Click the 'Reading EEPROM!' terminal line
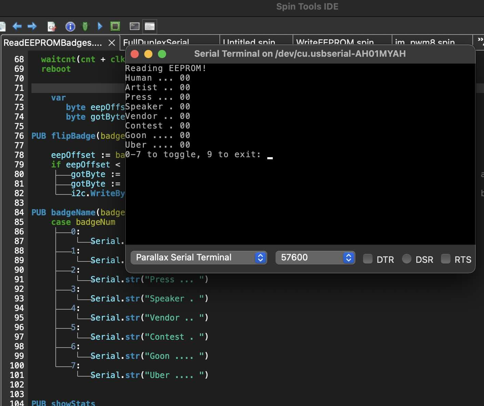 (166, 68)
